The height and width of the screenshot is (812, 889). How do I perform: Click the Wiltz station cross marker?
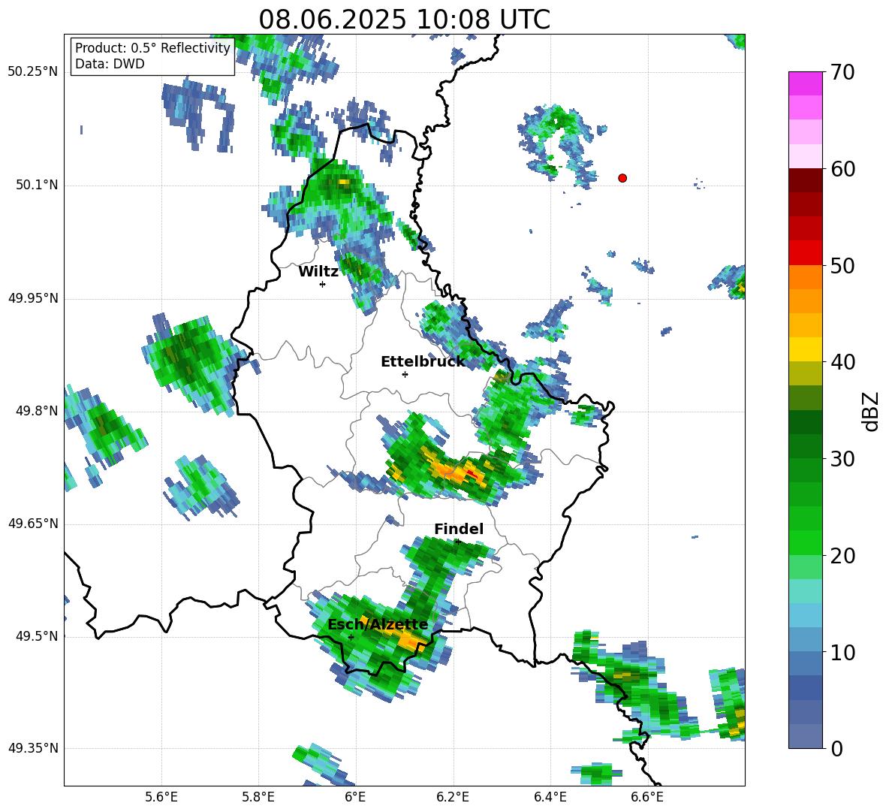pos(323,284)
